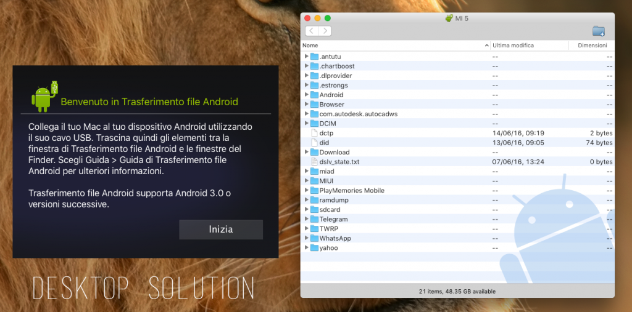Expand the Download folder disclosure triangle

point(307,152)
